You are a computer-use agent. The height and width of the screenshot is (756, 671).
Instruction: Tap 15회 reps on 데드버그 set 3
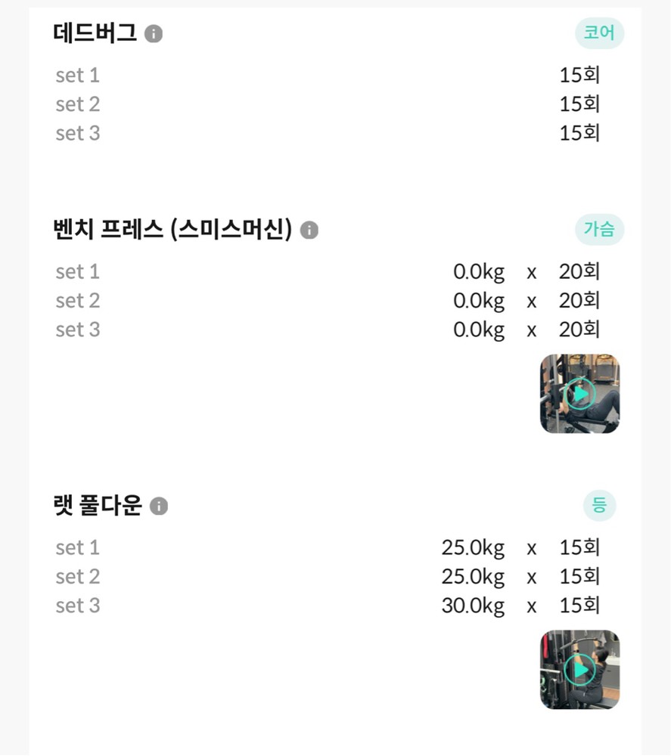[x=579, y=133]
